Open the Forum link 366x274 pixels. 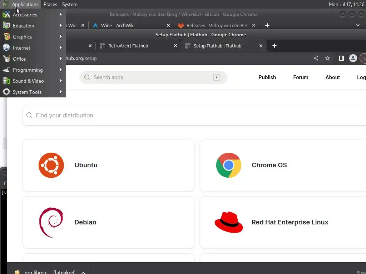[300, 77]
